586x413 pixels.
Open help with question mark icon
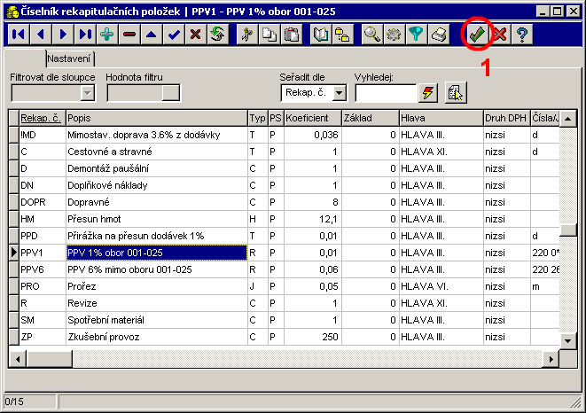pos(522,35)
